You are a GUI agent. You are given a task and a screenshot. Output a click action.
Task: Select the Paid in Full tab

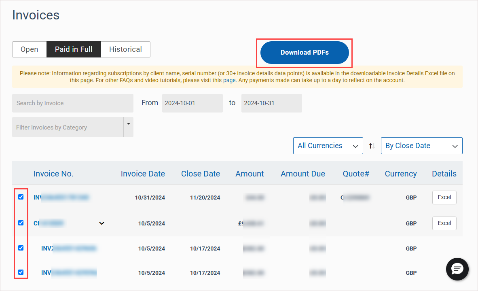(74, 49)
